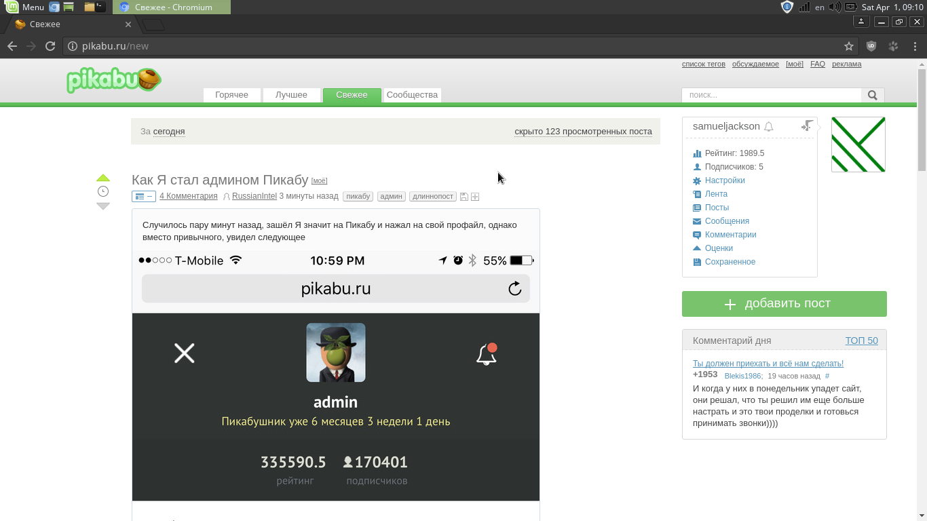This screenshot has width=927, height=521.
Task: Open the Сохраненное link
Action: point(730,262)
